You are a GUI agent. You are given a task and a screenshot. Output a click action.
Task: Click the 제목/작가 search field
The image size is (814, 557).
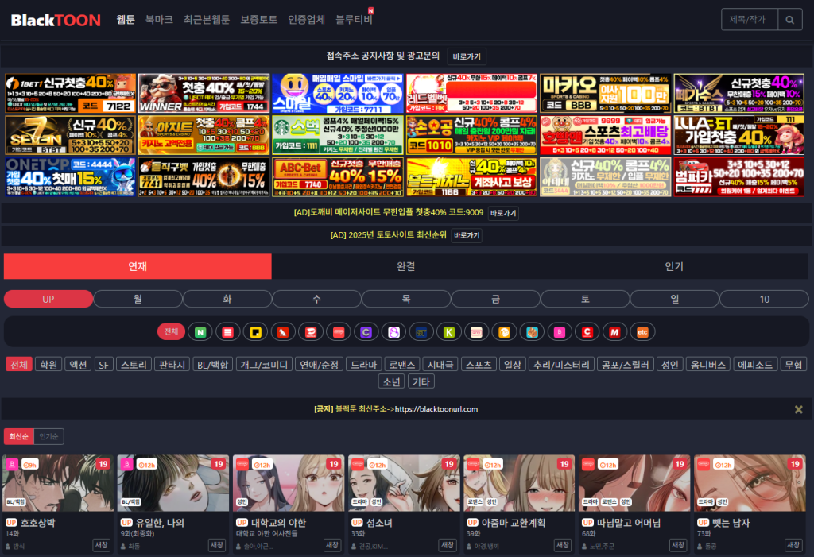[749, 20]
